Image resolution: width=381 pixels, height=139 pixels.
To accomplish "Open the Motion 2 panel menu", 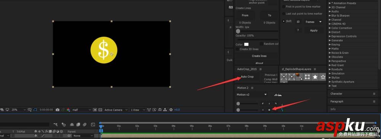I will pyautogui.click(x=252, y=88).
